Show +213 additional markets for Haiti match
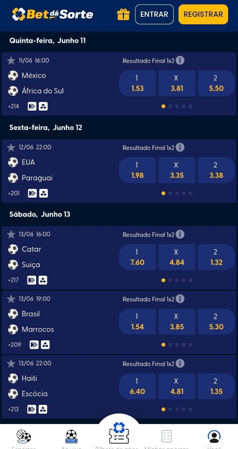This screenshot has height=449, width=238. tap(13, 409)
